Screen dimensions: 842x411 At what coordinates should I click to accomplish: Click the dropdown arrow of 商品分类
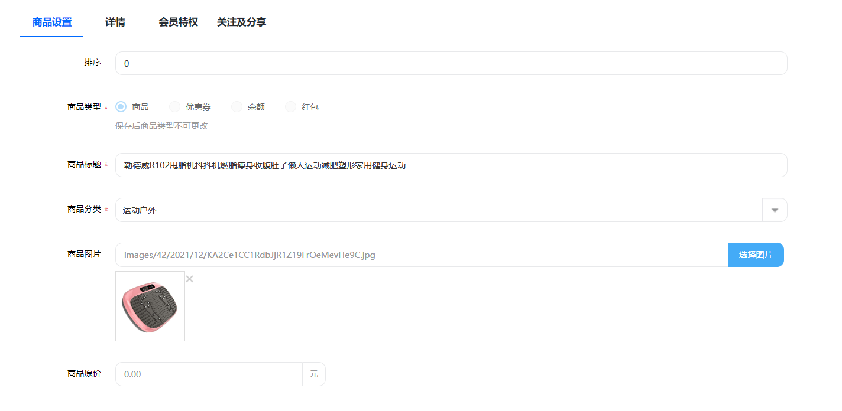(775, 210)
